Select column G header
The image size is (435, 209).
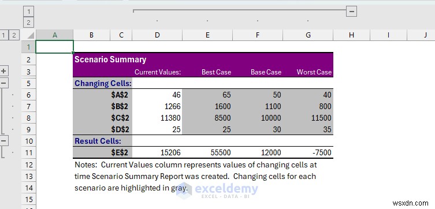click(308, 35)
